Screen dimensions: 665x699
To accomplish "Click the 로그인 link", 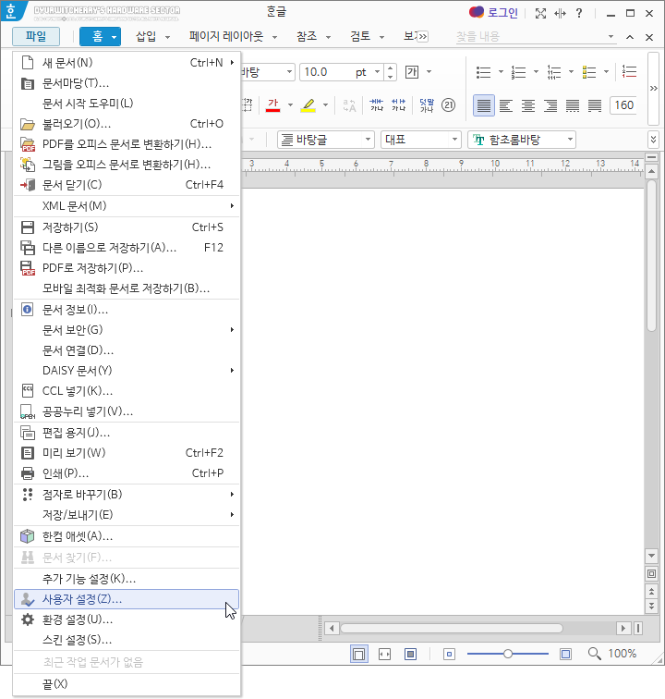I will [x=493, y=13].
